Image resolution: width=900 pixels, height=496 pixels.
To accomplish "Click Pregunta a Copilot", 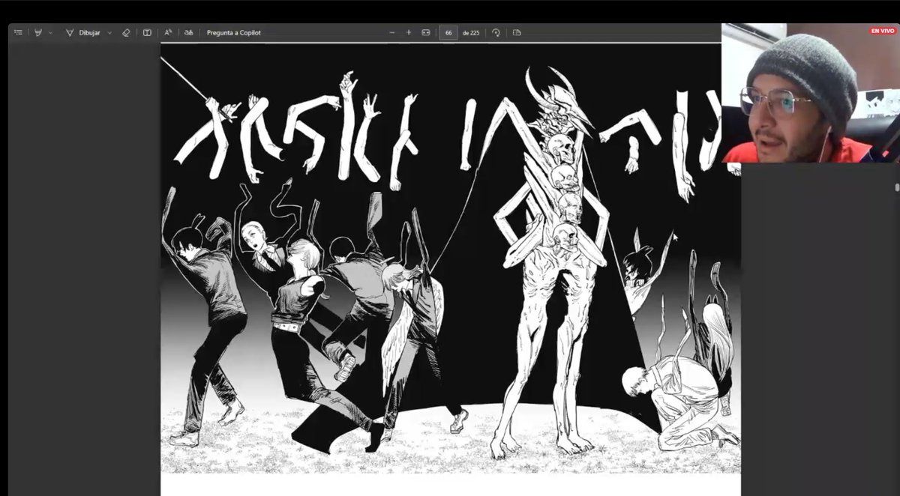I will tap(233, 32).
